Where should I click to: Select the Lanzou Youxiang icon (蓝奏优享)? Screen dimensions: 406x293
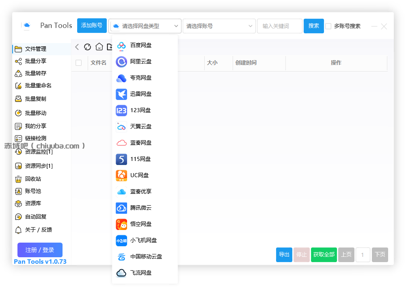pos(121,192)
